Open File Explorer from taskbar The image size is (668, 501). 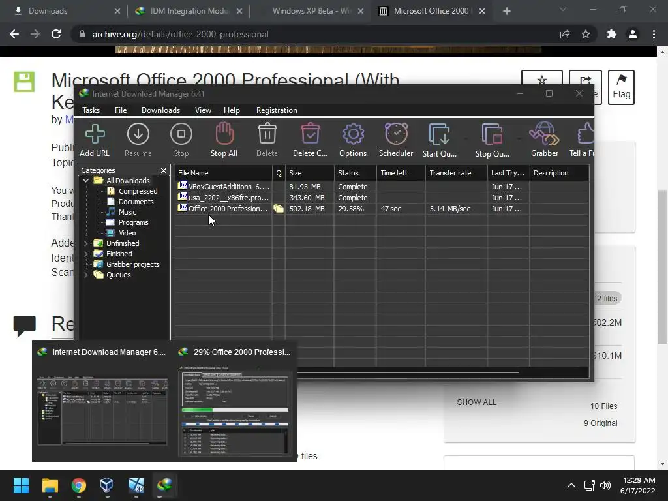50,485
